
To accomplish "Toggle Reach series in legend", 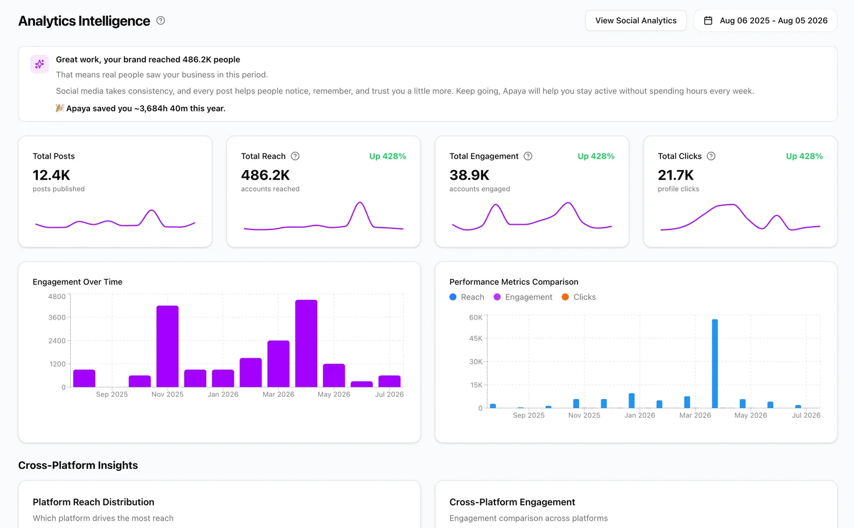I will (x=467, y=297).
